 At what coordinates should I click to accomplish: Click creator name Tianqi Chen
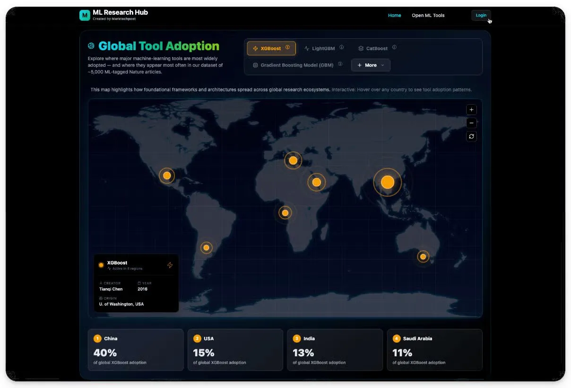coord(111,289)
